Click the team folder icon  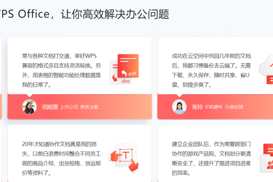267,158
